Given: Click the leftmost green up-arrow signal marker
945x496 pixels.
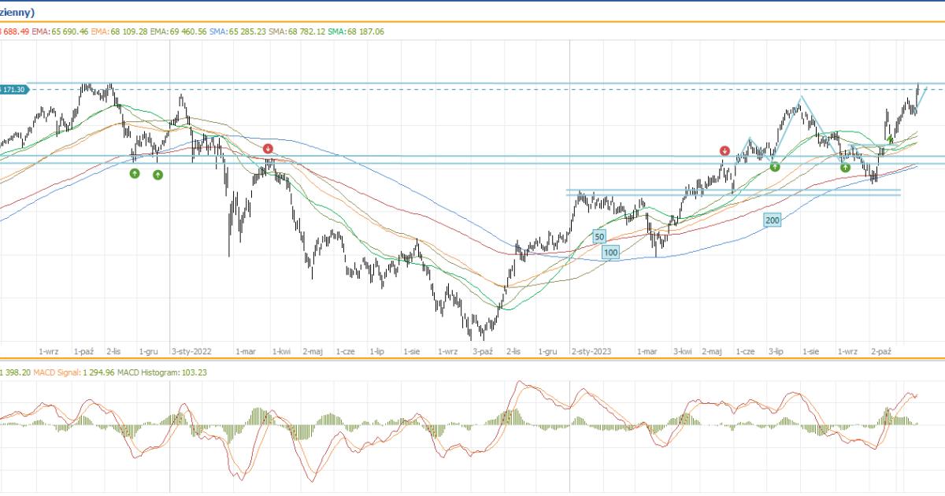Looking at the screenshot, I should (x=134, y=173).
